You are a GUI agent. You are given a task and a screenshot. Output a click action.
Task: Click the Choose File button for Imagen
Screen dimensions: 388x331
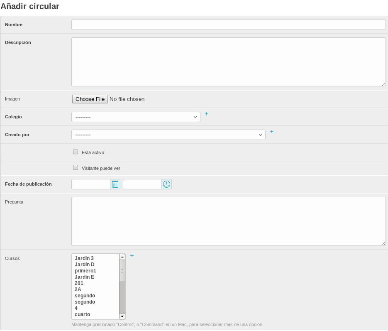click(x=90, y=99)
